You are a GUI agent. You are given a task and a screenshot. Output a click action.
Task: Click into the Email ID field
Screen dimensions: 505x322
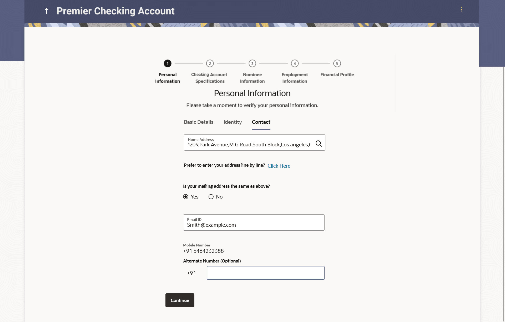point(254,225)
